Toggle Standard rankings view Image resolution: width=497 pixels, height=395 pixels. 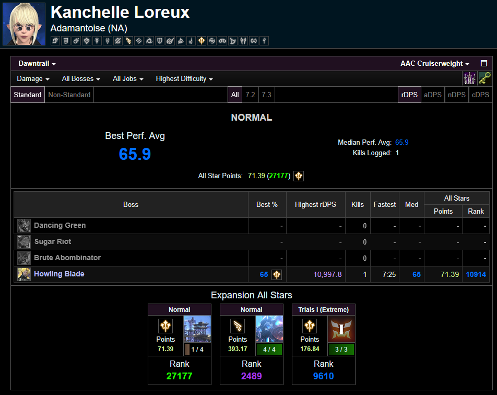tap(28, 95)
